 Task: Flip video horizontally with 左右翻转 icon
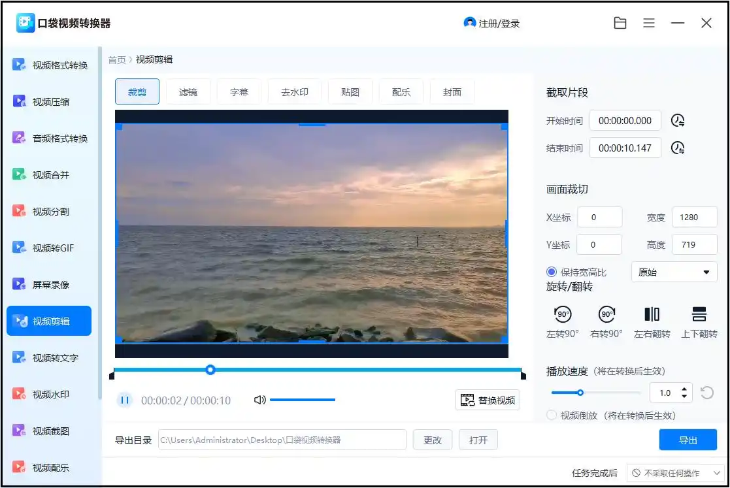[x=652, y=315]
